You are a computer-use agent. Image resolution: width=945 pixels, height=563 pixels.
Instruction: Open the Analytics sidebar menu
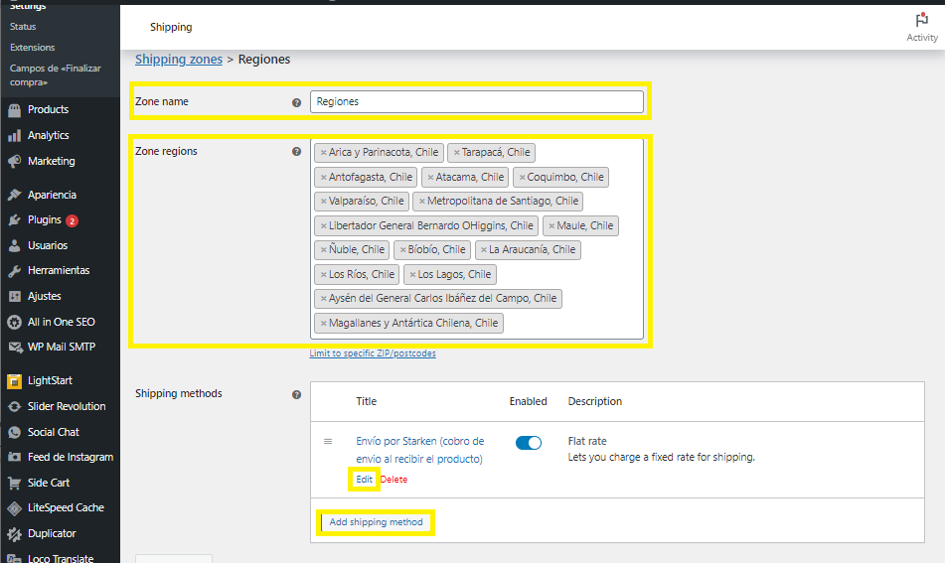48,135
